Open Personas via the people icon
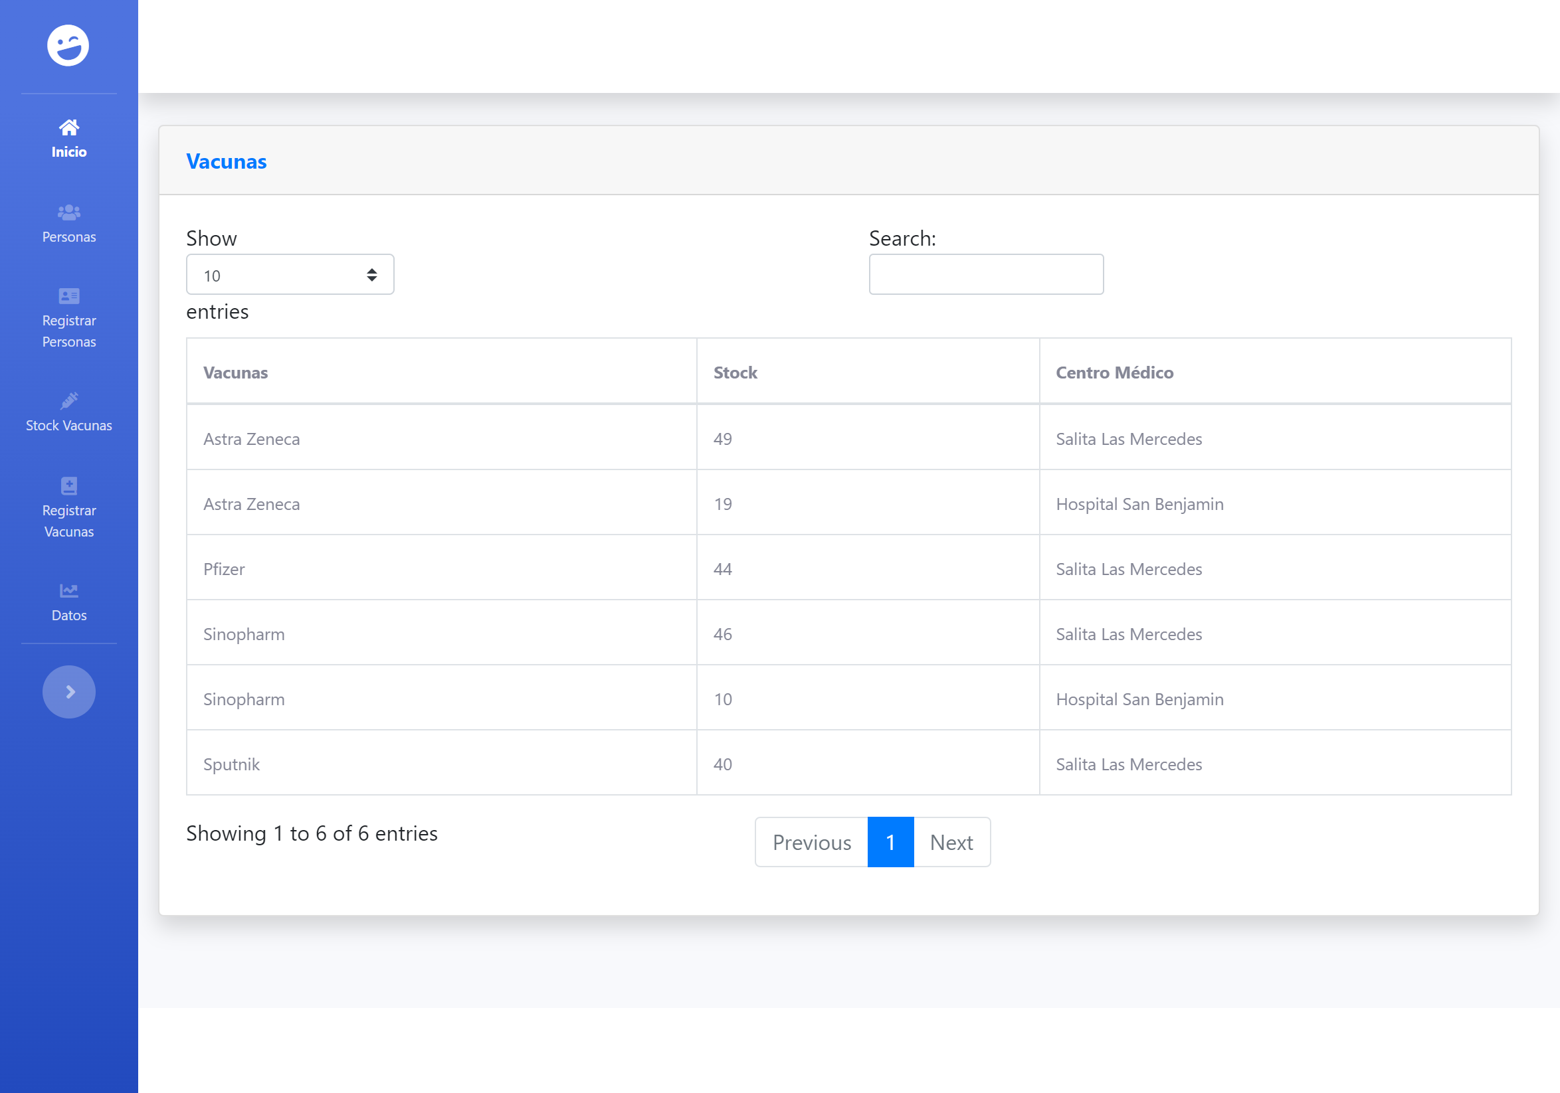This screenshot has height=1093, width=1560. (68, 212)
